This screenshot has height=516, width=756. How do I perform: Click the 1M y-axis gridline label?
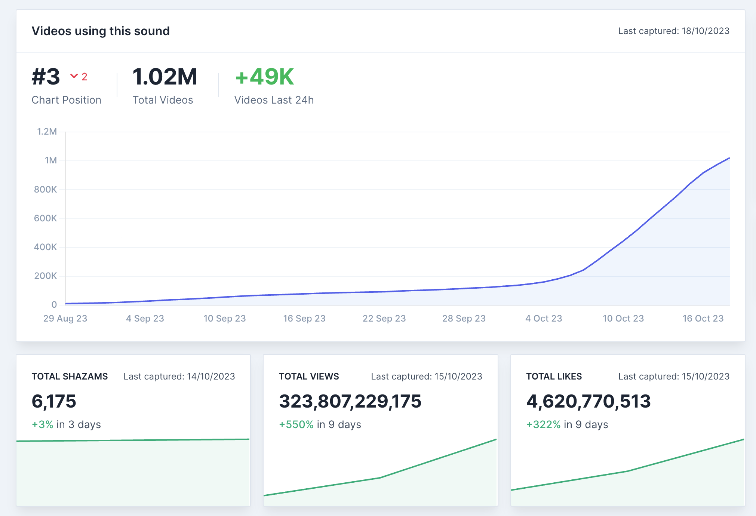click(x=50, y=160)
